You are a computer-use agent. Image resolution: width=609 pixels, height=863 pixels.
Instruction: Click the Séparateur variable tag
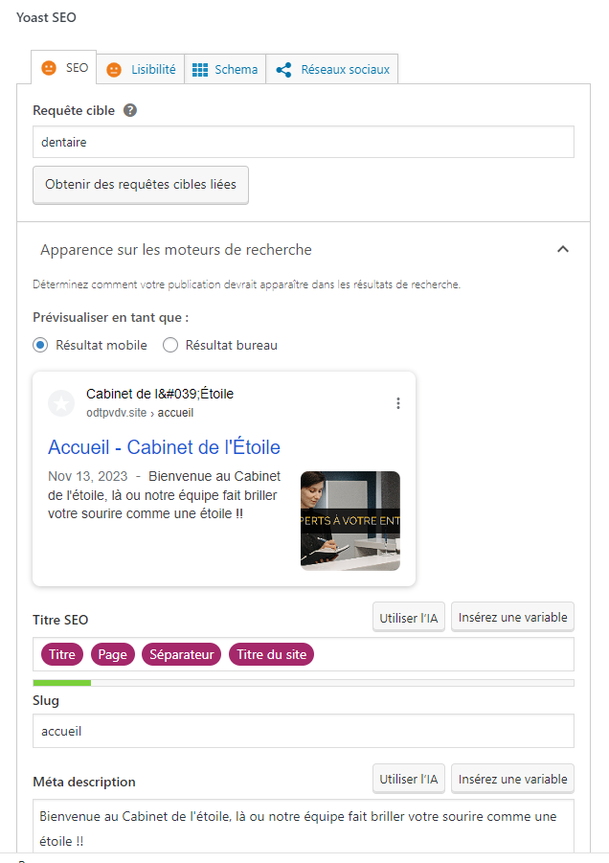coord(182,654)
